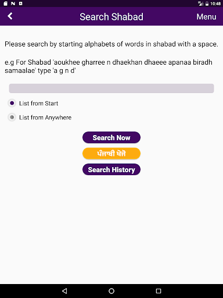Viewport: 223px width, 298px height.
Task: Open the Menu in the header
Action: click(x=206, y=17)
